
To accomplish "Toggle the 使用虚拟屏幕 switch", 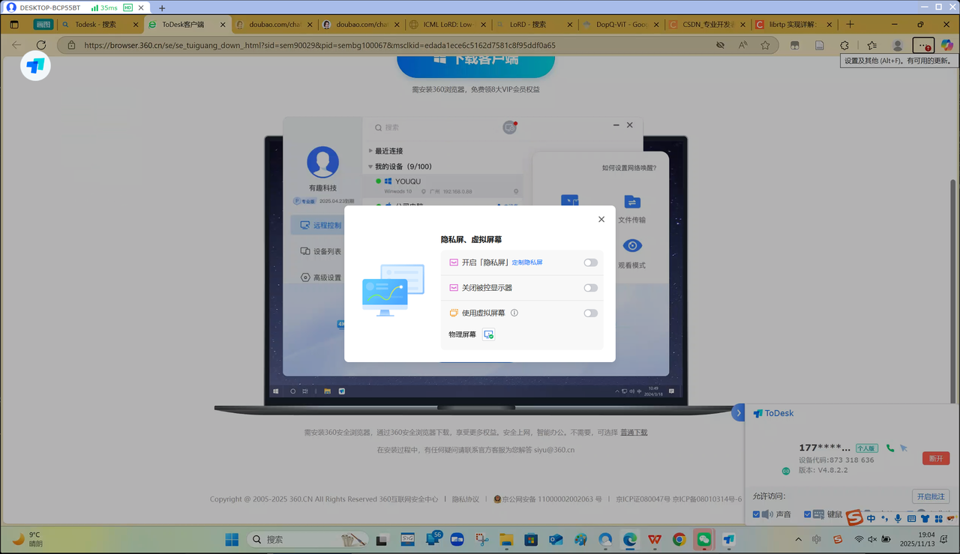I will tap(591, 313).
